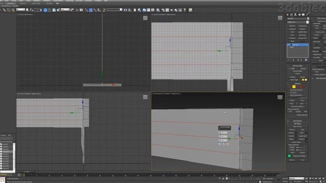This screenshot has width=326, height=183.
Task: Open the Align tool
Action: [130, 10]
